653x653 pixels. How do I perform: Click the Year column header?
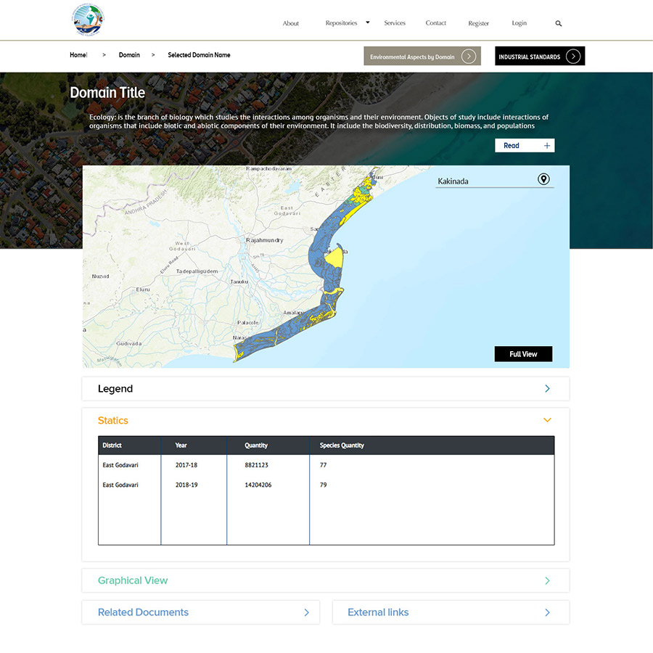pyautogui.click(x=181, y=445)
